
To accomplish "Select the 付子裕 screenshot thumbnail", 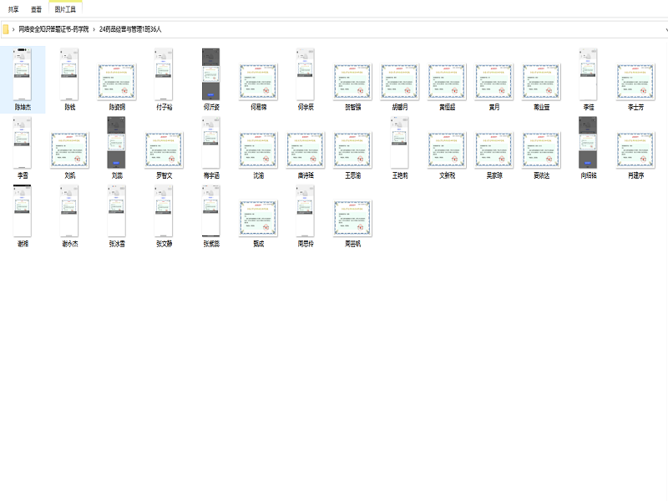I will pos(164,76).
